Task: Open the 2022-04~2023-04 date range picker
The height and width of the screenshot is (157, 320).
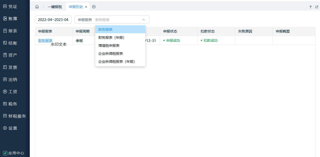Action: click(x=53, y=20)
